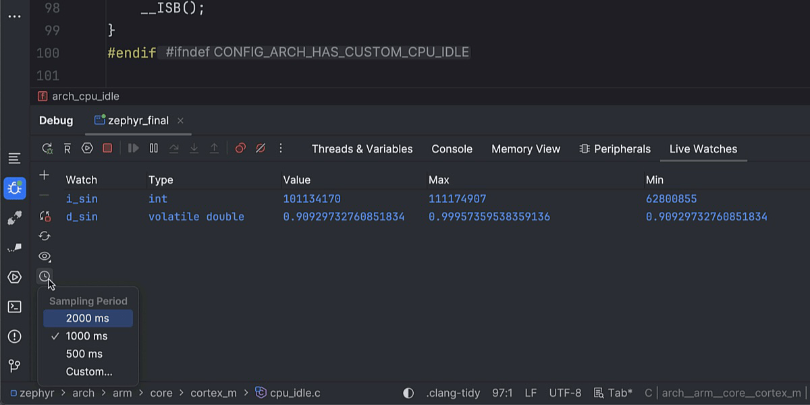This screenshot has width=810, height=405.
Task: Open the Terminal tool window
Action: (15, 307)
